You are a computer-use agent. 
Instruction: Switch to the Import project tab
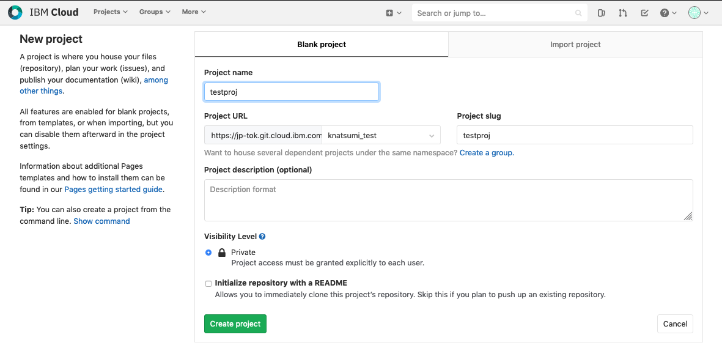click(x=575, y=45)
